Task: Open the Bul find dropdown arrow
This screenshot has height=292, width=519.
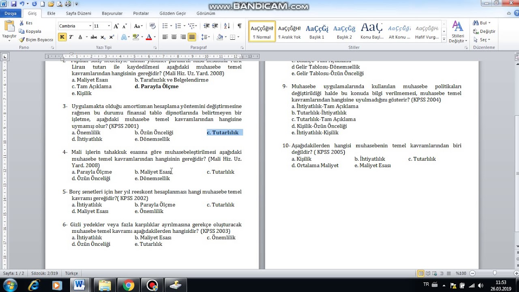Action: pyautogui.click(x=489, y=23)
